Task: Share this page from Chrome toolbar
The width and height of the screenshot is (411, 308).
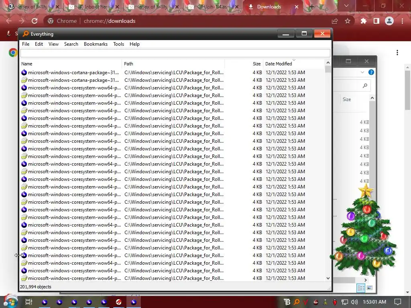Action: pos(335,21)
